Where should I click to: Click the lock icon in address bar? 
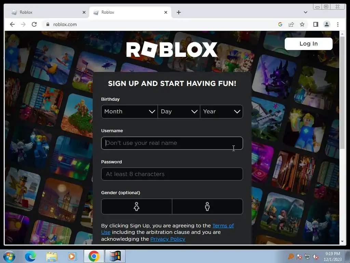click(x=48, y=24)
